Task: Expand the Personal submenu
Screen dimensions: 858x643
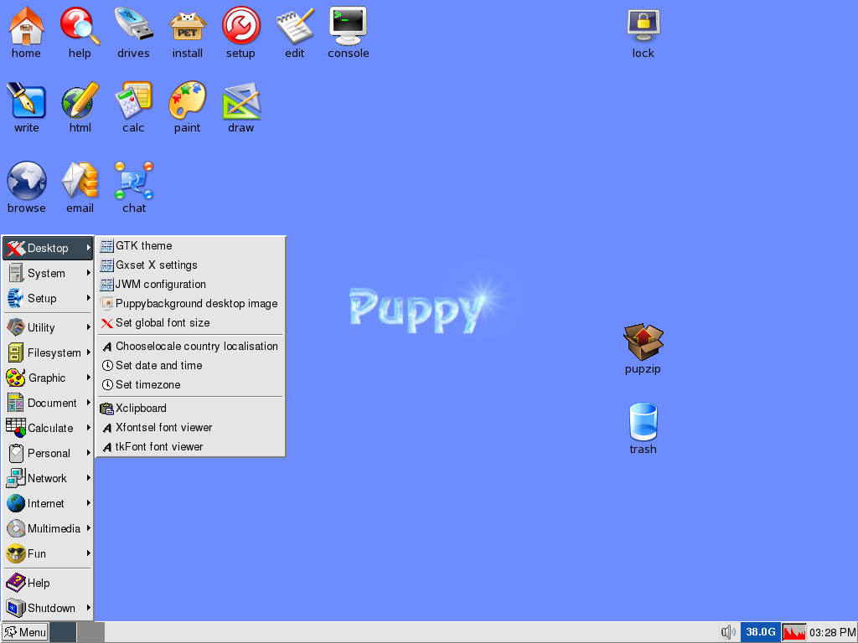Action: tap(48, 453)
